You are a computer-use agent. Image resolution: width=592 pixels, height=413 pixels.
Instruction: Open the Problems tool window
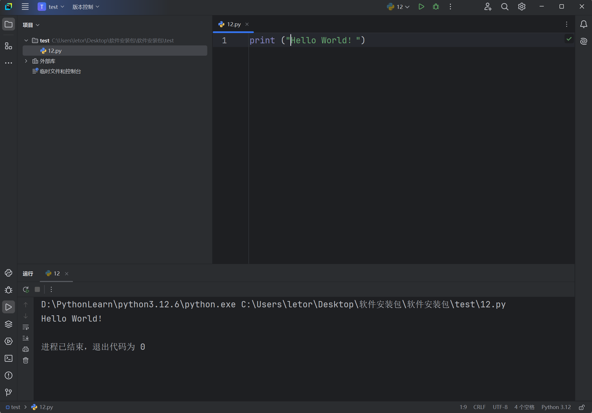pyautogui.click(x=8, y=376)
